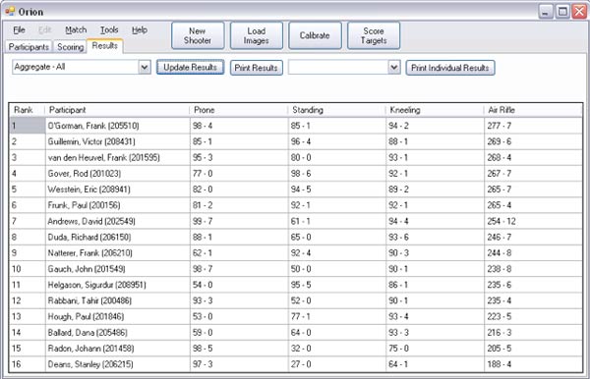Sort by the Prone column header

[x=239, y=110]
